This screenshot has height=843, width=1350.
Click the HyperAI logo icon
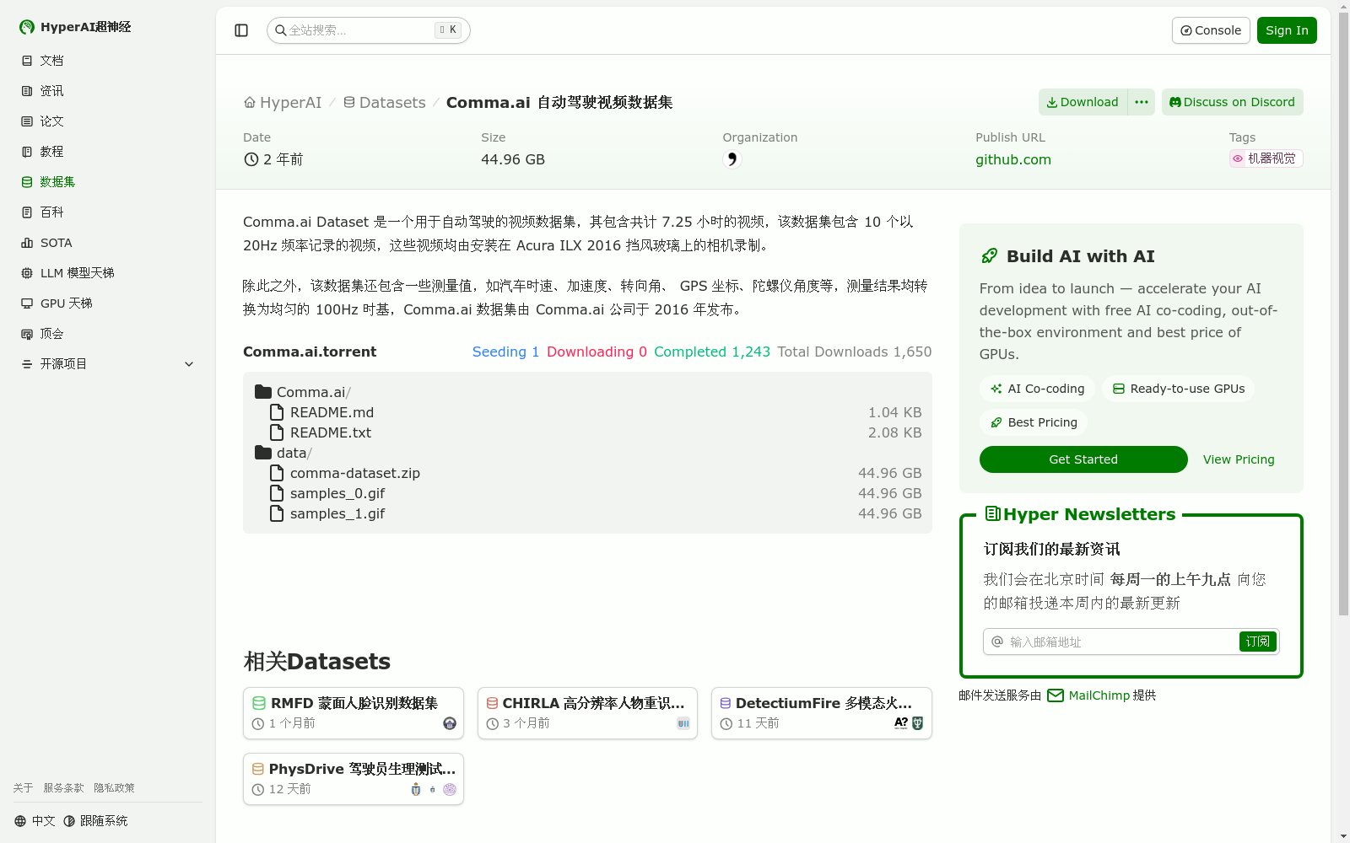[x=27, y=27]
